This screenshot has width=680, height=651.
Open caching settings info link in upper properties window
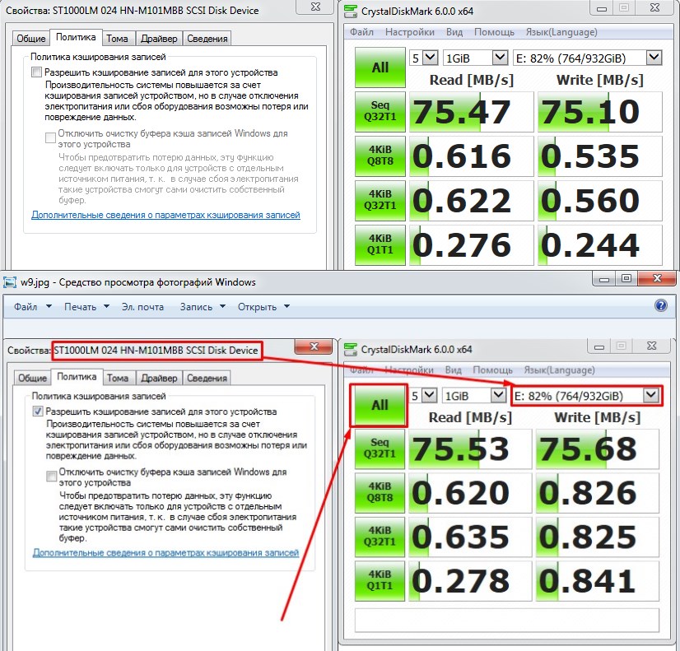tap(165, 215)
